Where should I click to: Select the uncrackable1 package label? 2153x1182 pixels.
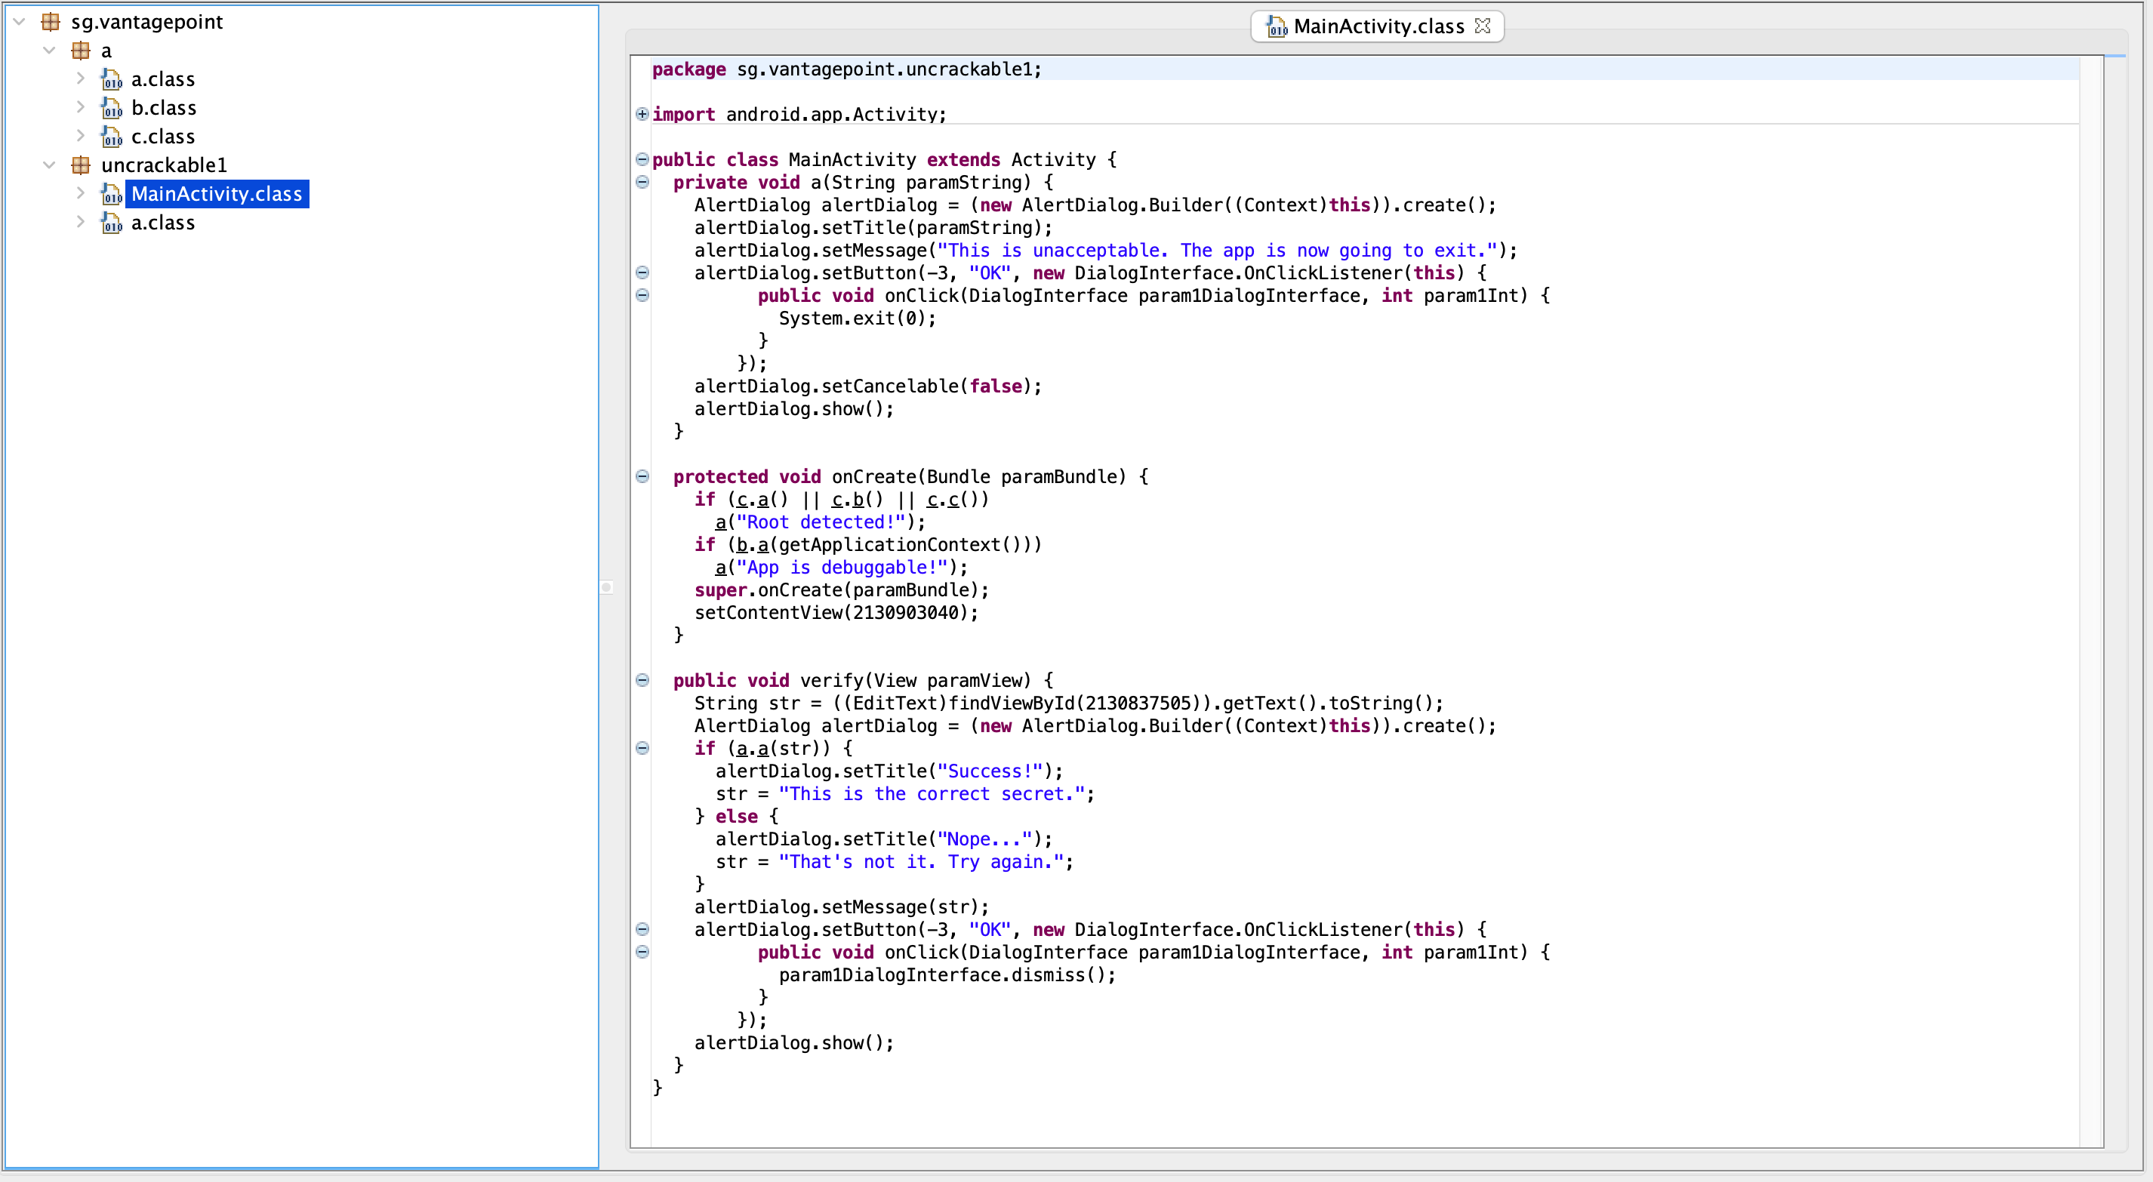pyautogui.click(x=164, y=165)
